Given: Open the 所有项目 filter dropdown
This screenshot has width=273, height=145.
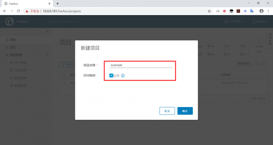Looking at the screenshot, I should [245, 63].
